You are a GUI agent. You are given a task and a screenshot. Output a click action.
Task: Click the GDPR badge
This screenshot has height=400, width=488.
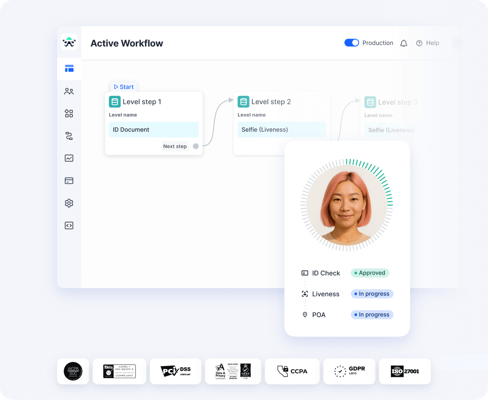tap(349, 371)
